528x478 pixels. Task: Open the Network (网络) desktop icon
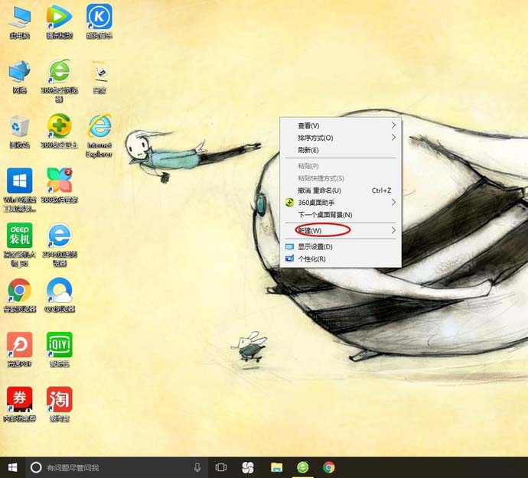pyautogui.click(x=20, y=76)
